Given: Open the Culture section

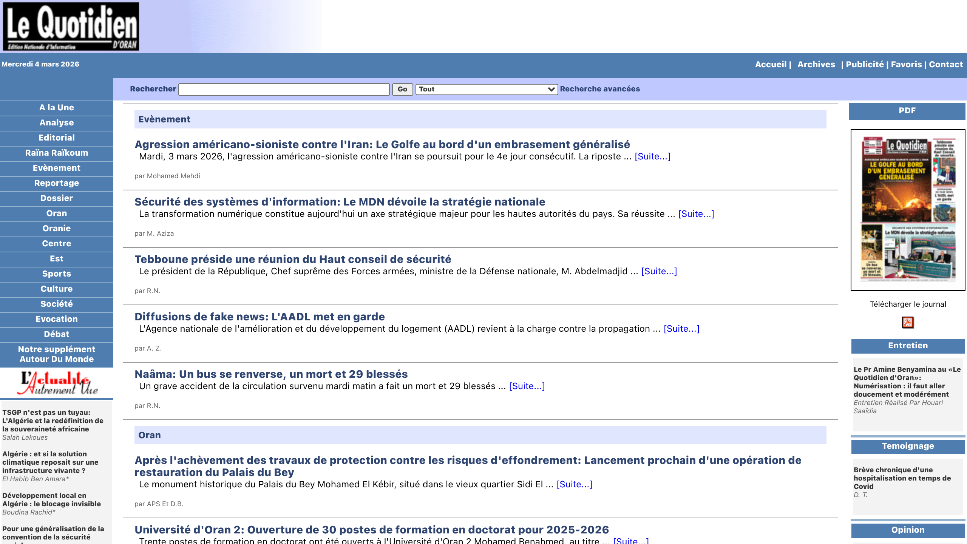Looking at the screenshot, I should pyautogui.click(x=56, y=289).
